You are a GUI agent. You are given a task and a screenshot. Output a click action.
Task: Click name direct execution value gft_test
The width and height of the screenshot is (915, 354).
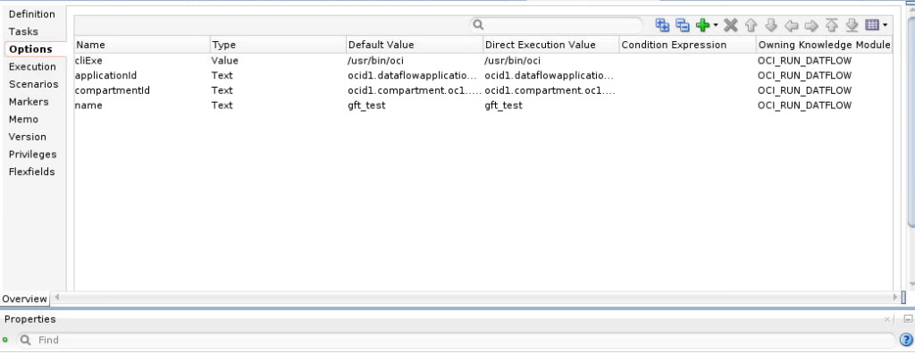tap(504, 105)
